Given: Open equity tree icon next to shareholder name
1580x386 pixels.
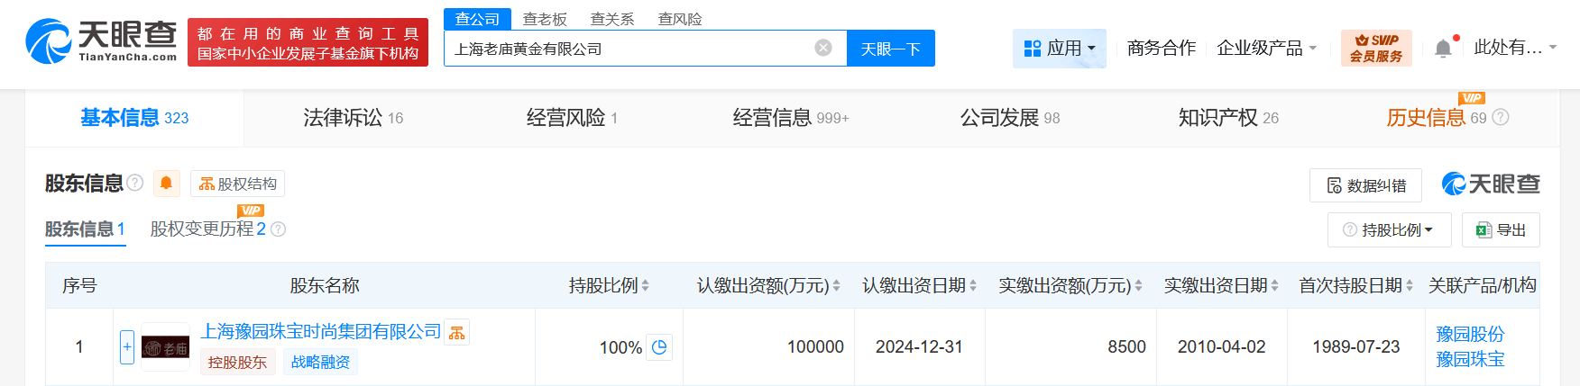Looking at the screenshot, I should pos(457,333).
